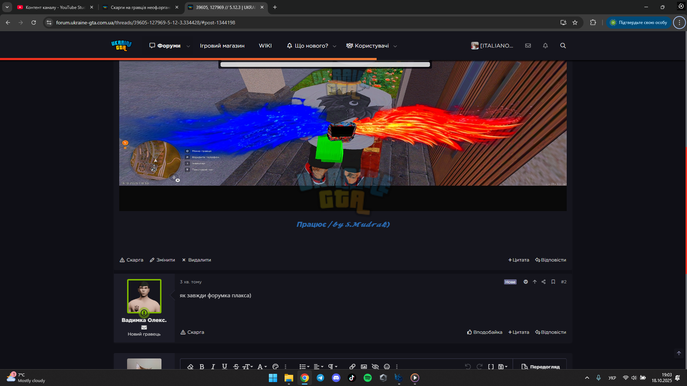Viewport: 687px width, 386px height.
Task: Open the smilies picker in editor
Action: click(x=387, y=367)
